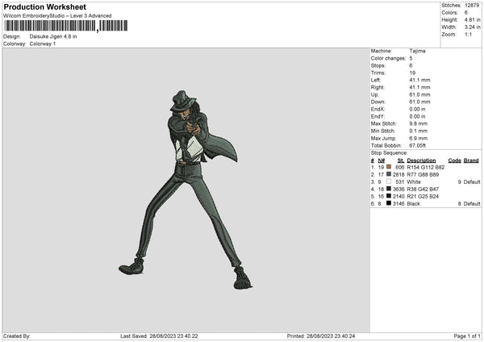Click the Max Jump 6.9 mm value
This screenshot has height=342, width=484.
tap(418, 138)
